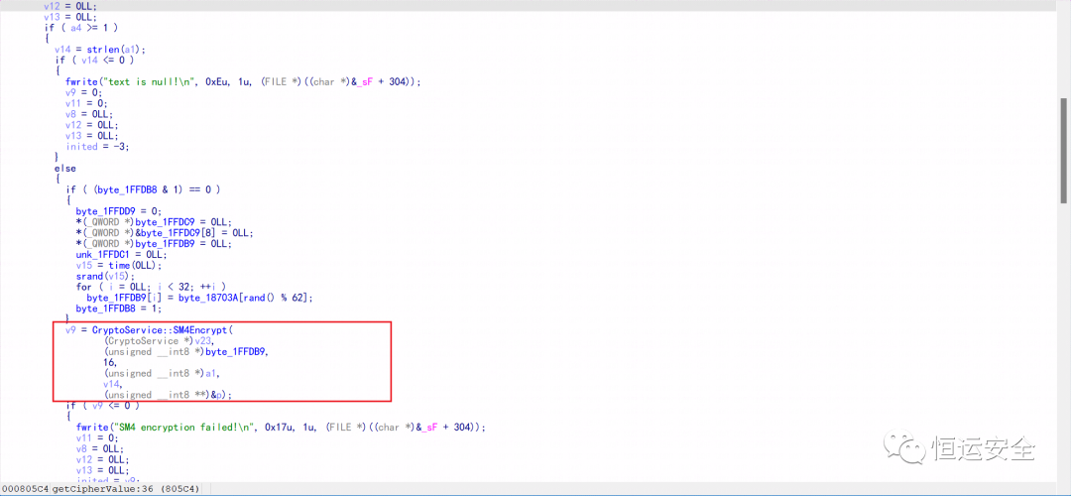Click the if ( a4 >= 1 ) condition
The height and width of the screenshot is (496, 1071).
[81, 28]
